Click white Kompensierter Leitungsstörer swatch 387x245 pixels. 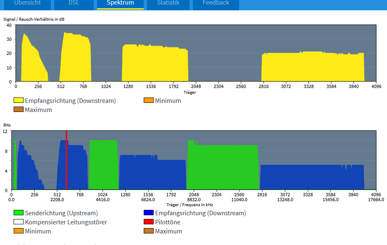coord(19,222)
